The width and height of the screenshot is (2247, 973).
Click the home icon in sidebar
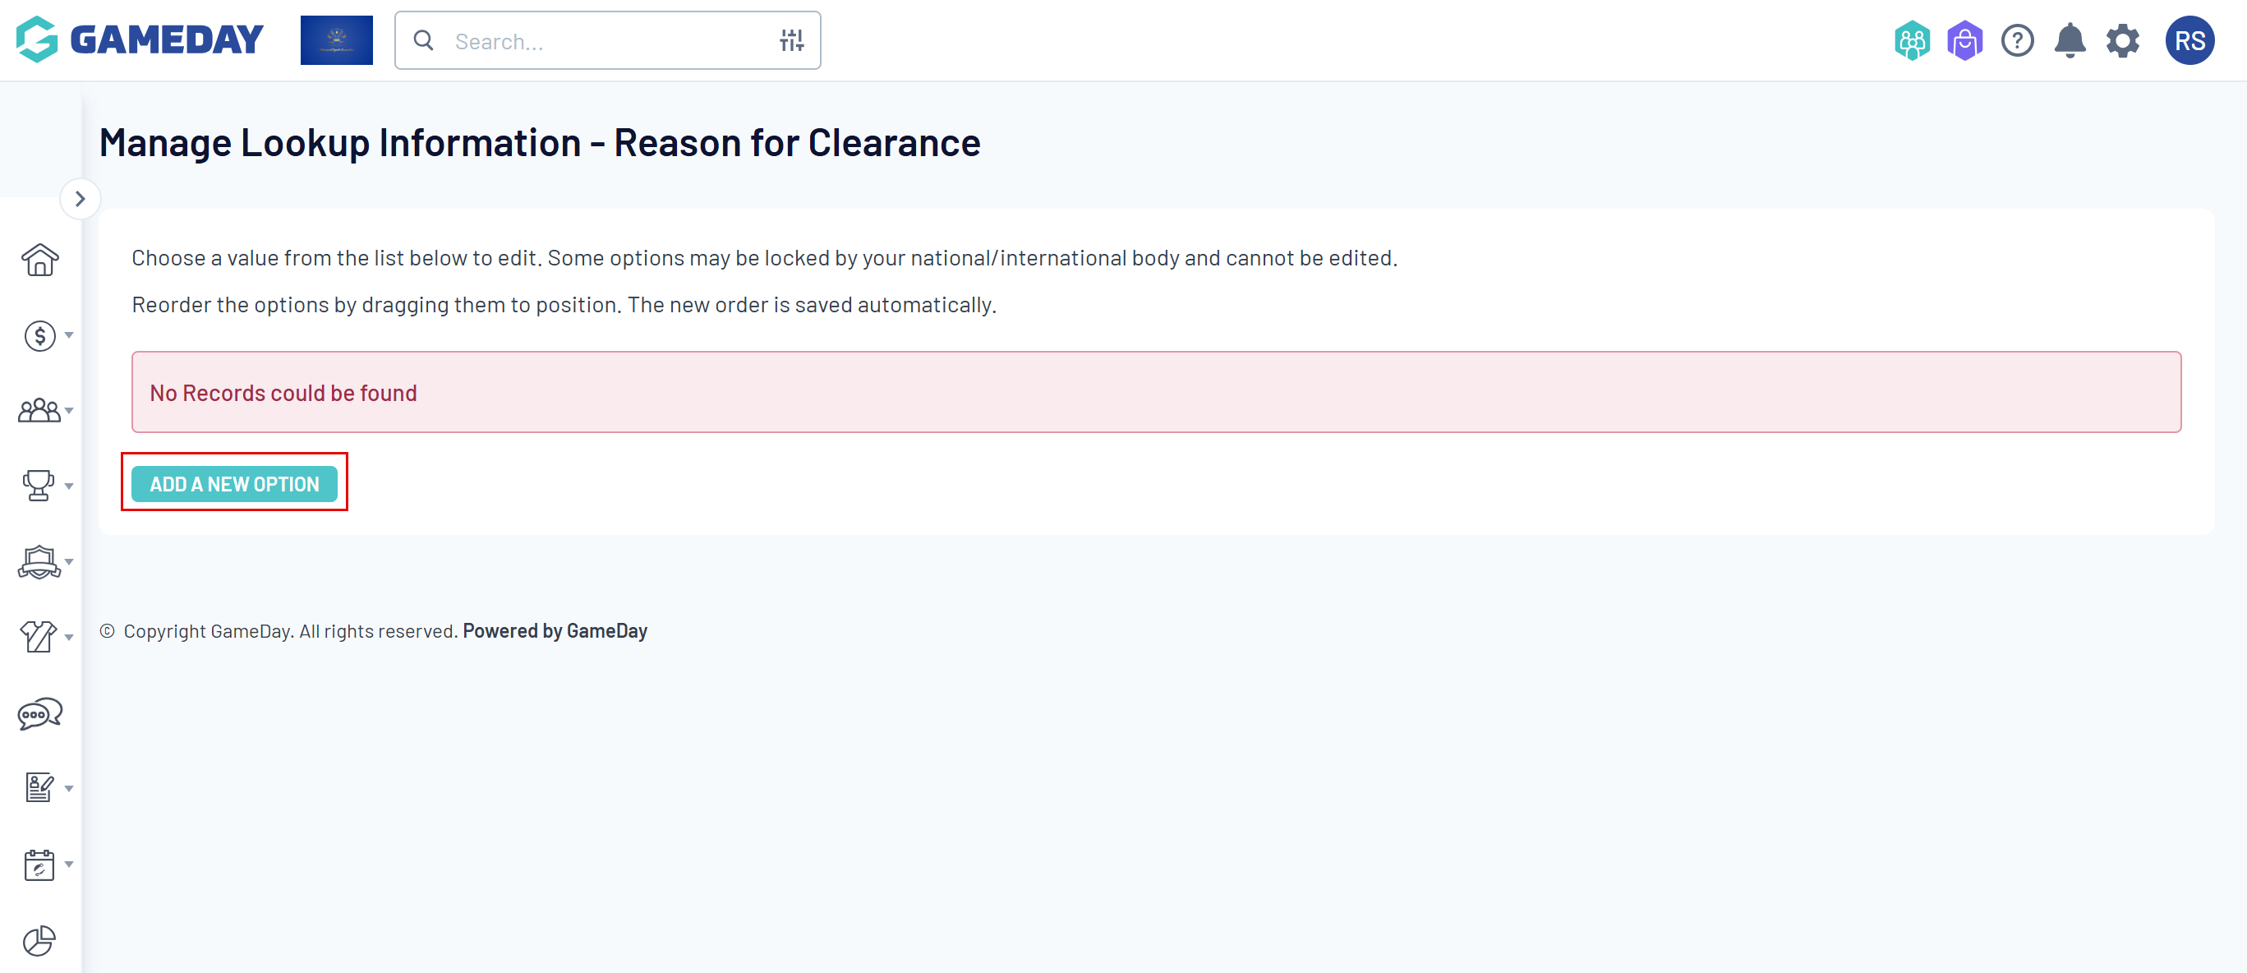pos(40,260)
